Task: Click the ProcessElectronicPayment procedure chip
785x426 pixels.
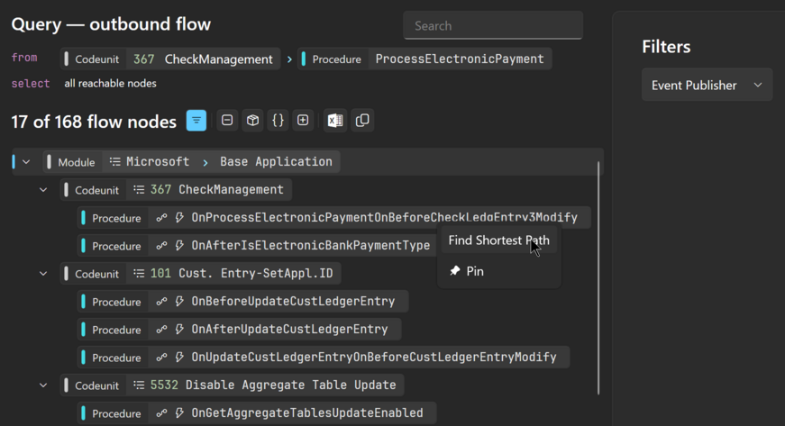Action: coord(424,59)
